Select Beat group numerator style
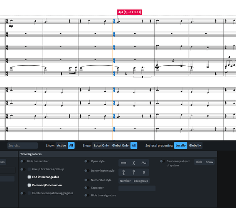 [141, 181]
